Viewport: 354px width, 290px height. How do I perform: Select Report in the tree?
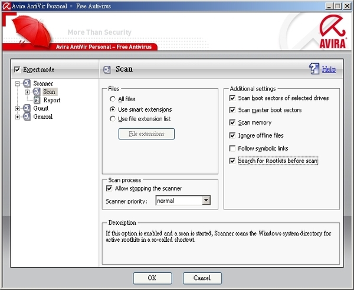click(x=52, y=100)
